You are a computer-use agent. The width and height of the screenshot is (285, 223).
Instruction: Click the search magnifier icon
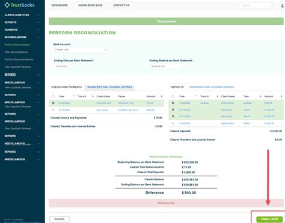[272, 5]
